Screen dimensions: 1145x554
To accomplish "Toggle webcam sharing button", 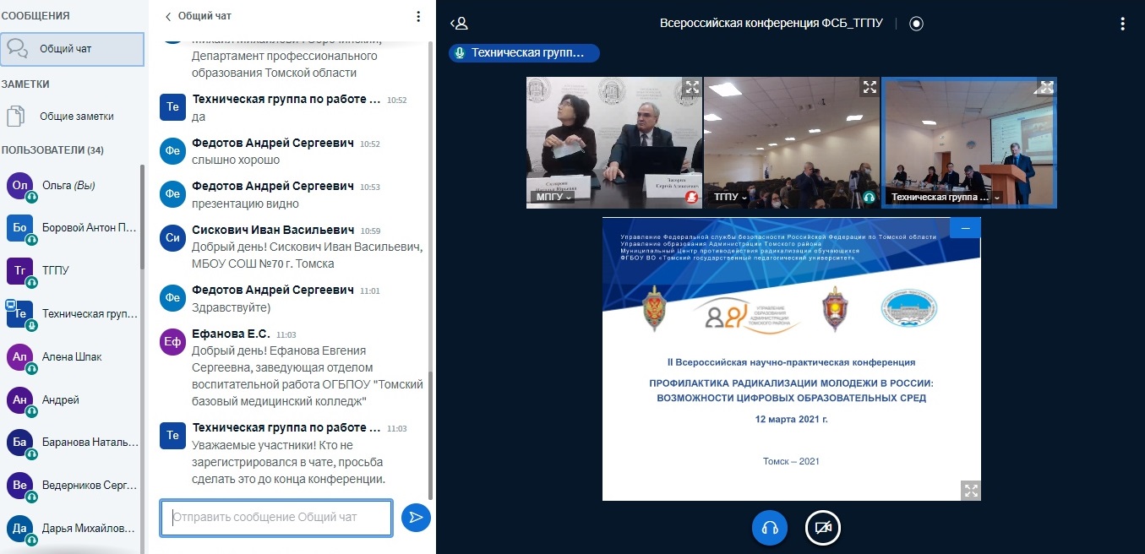I will [x=822, y=528].
